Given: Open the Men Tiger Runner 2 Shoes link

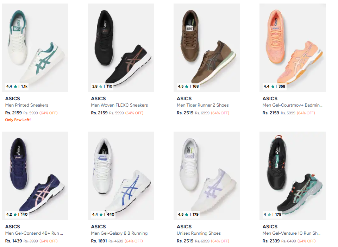Looking at the screenshot, I should coord(202,105).
